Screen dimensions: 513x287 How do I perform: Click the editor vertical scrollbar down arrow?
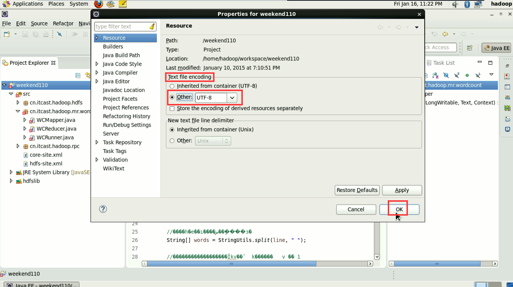click(x=377, y=257)
